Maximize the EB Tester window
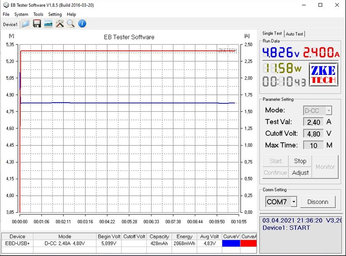The width and height of the screenshot is (346, 256). pyautogui.click(x=320, y=5)
